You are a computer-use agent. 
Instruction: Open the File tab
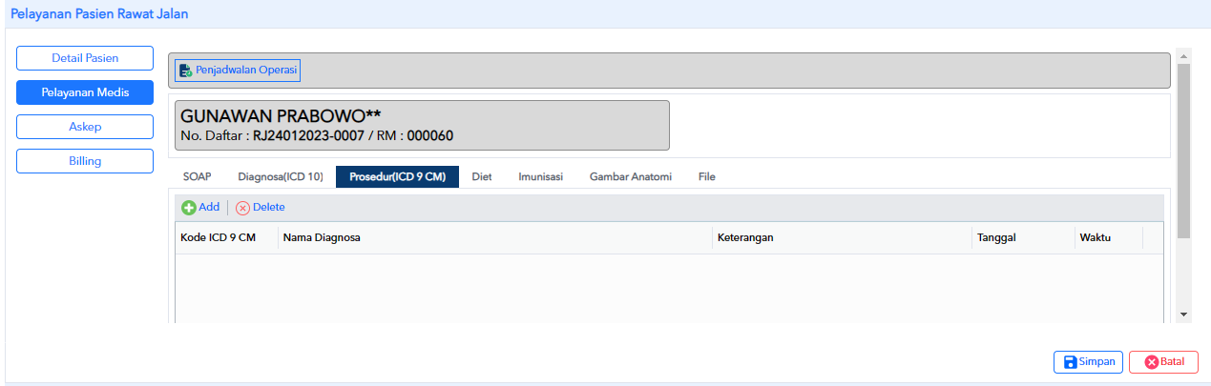click(706, 177)
